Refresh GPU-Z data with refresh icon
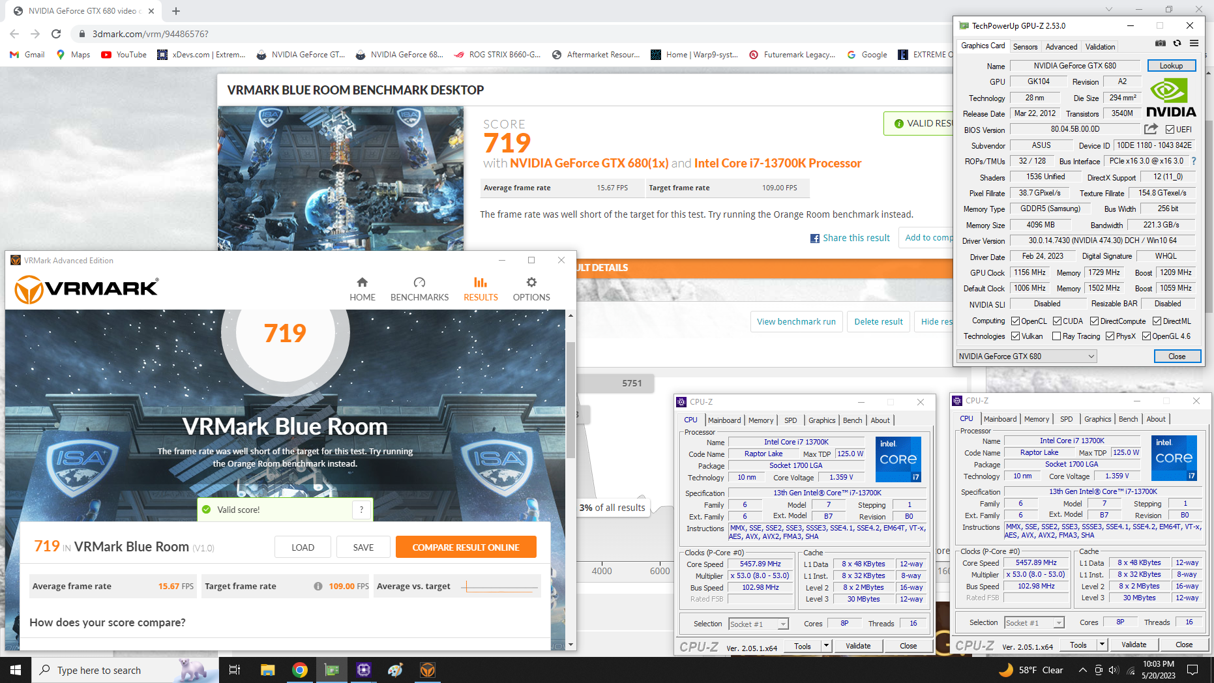 [x=1177, y=44]
